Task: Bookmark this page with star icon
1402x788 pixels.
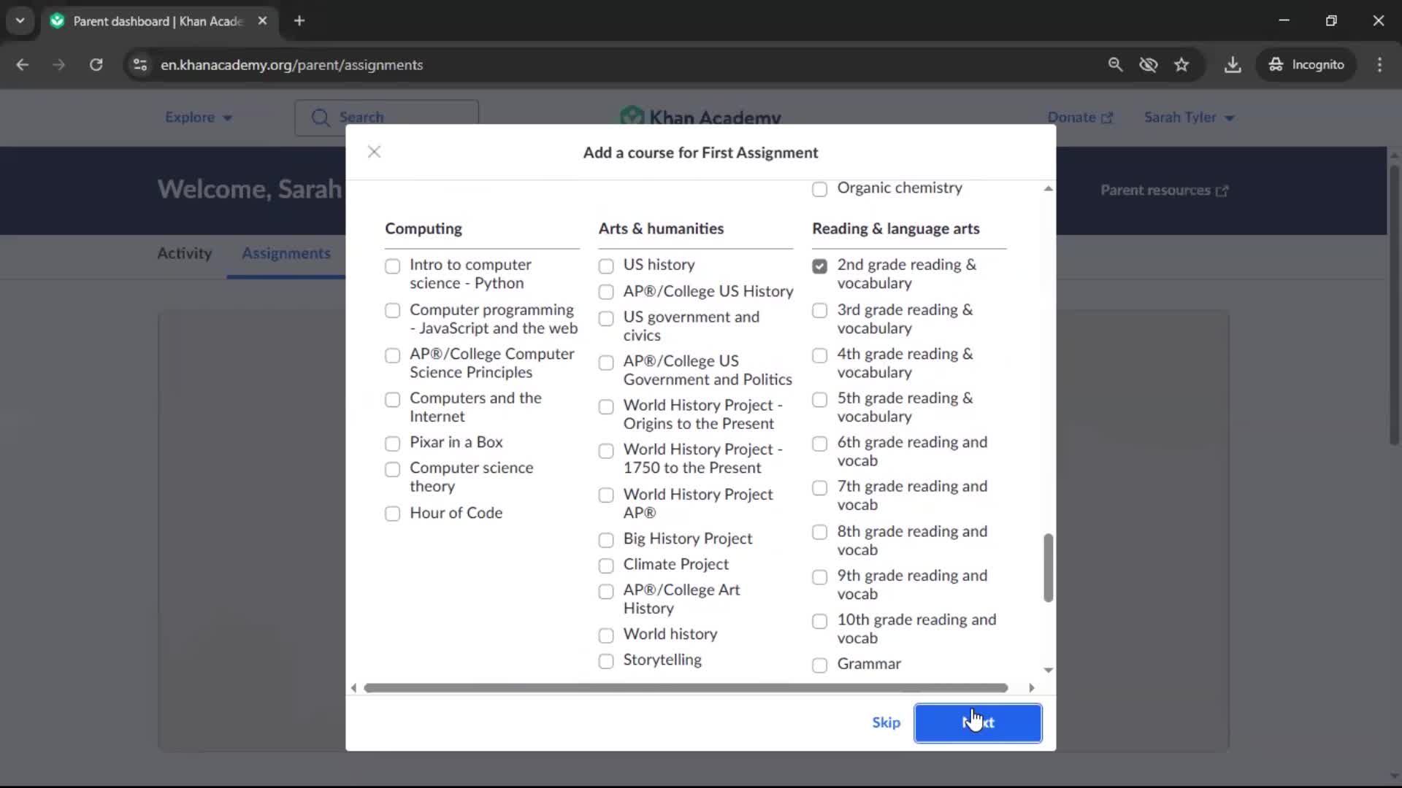Action: tap(1181, 65)
